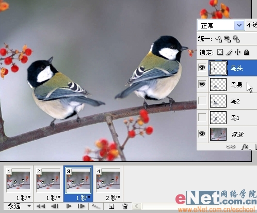Image resolution: width=257 pixels, height=213 pixels.
Task: Hide the 背景 layer
Action: click(202, 134)
